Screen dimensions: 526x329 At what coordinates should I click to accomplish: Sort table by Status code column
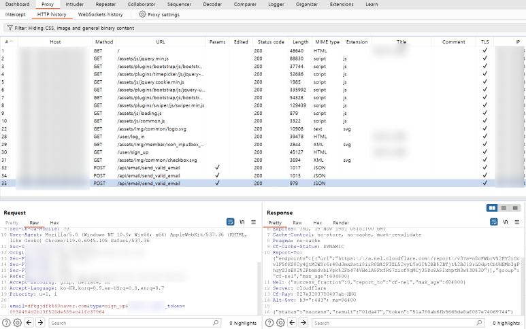pos(270,42)
